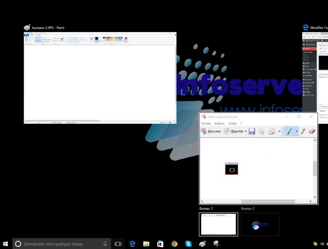This screenshot has width=328, height=249.
Task: Open Microsoft Edge from the taskbar
Action: point(132,244)
